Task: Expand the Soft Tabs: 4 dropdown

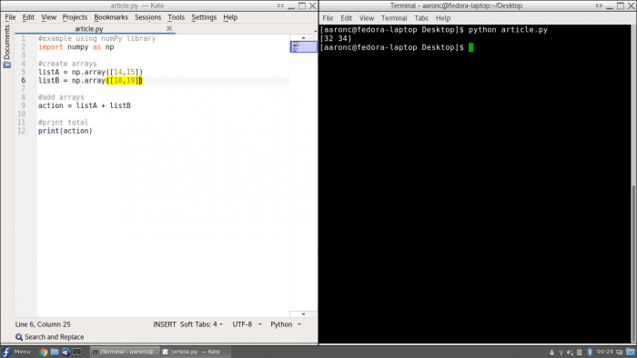Action: click(201, 324)
